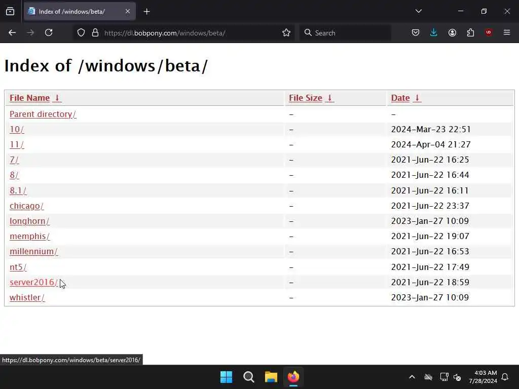Open the Parent directory/ link
The width and height of the screenshot is (519, 389).
43,114
